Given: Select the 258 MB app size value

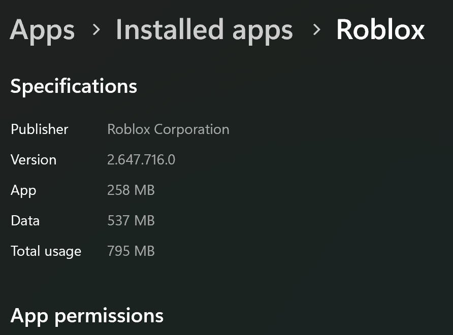Looking at the screenshot, I should click(131, 190).
